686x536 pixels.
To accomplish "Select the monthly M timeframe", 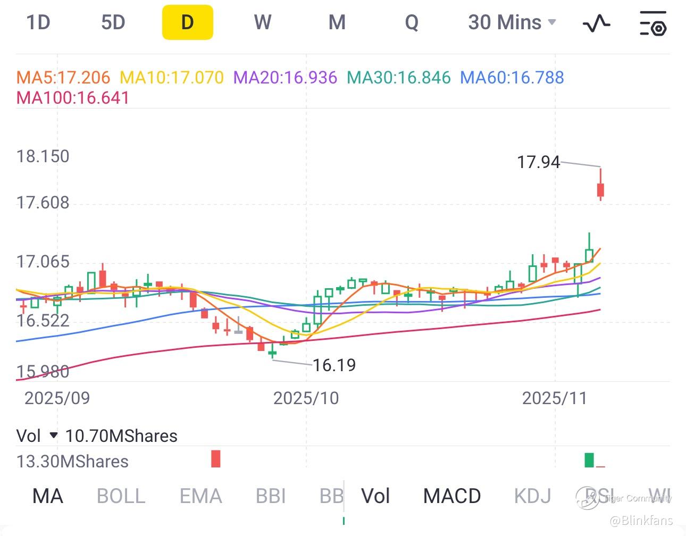I will (x=337, y=22).
